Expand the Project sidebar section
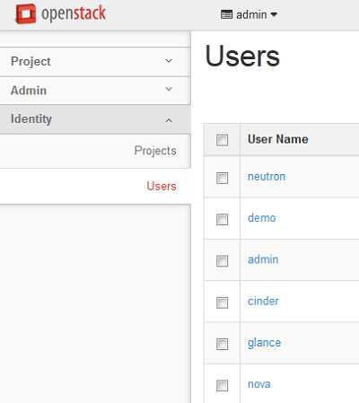 coord(95,61)
